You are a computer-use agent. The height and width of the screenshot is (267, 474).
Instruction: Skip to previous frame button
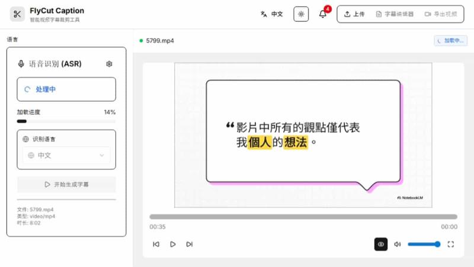(156, 244)
